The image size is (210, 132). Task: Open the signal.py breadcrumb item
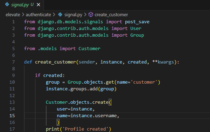[x=73, y=15]
